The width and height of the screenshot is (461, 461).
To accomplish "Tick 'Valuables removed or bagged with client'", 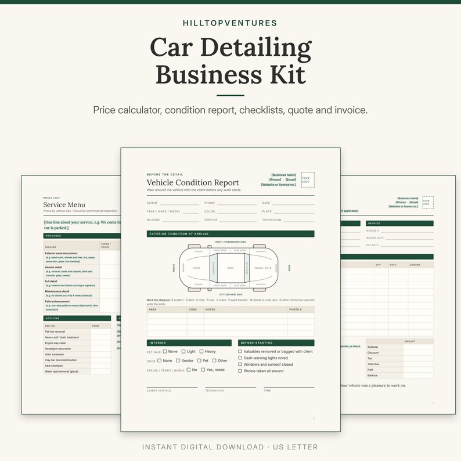I will click(x=240, y=351).
